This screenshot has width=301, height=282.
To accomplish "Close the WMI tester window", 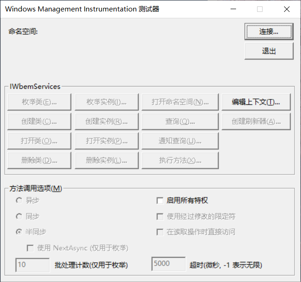I will pos(287,9).
